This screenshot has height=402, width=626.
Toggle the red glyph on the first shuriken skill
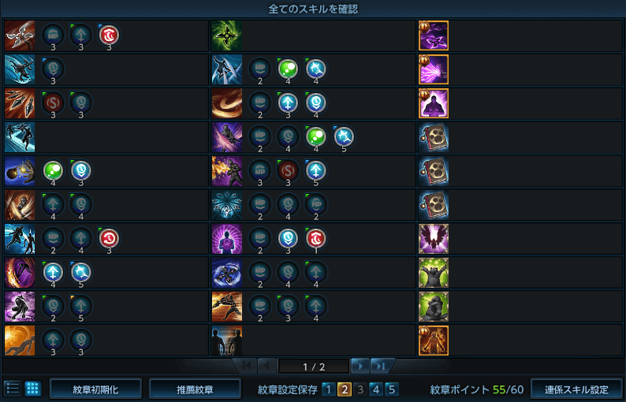pyautogui.click(x=109, y=35)
